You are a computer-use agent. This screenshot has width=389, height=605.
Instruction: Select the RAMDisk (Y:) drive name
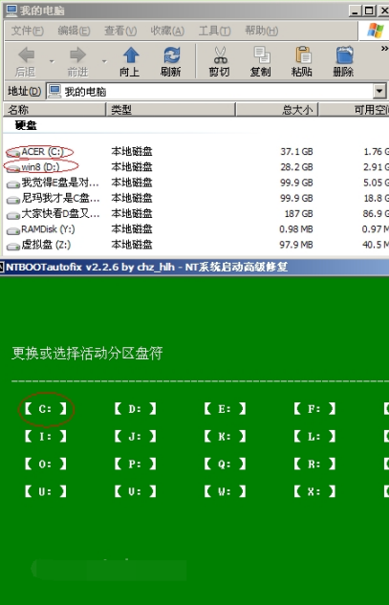point(48,229)
